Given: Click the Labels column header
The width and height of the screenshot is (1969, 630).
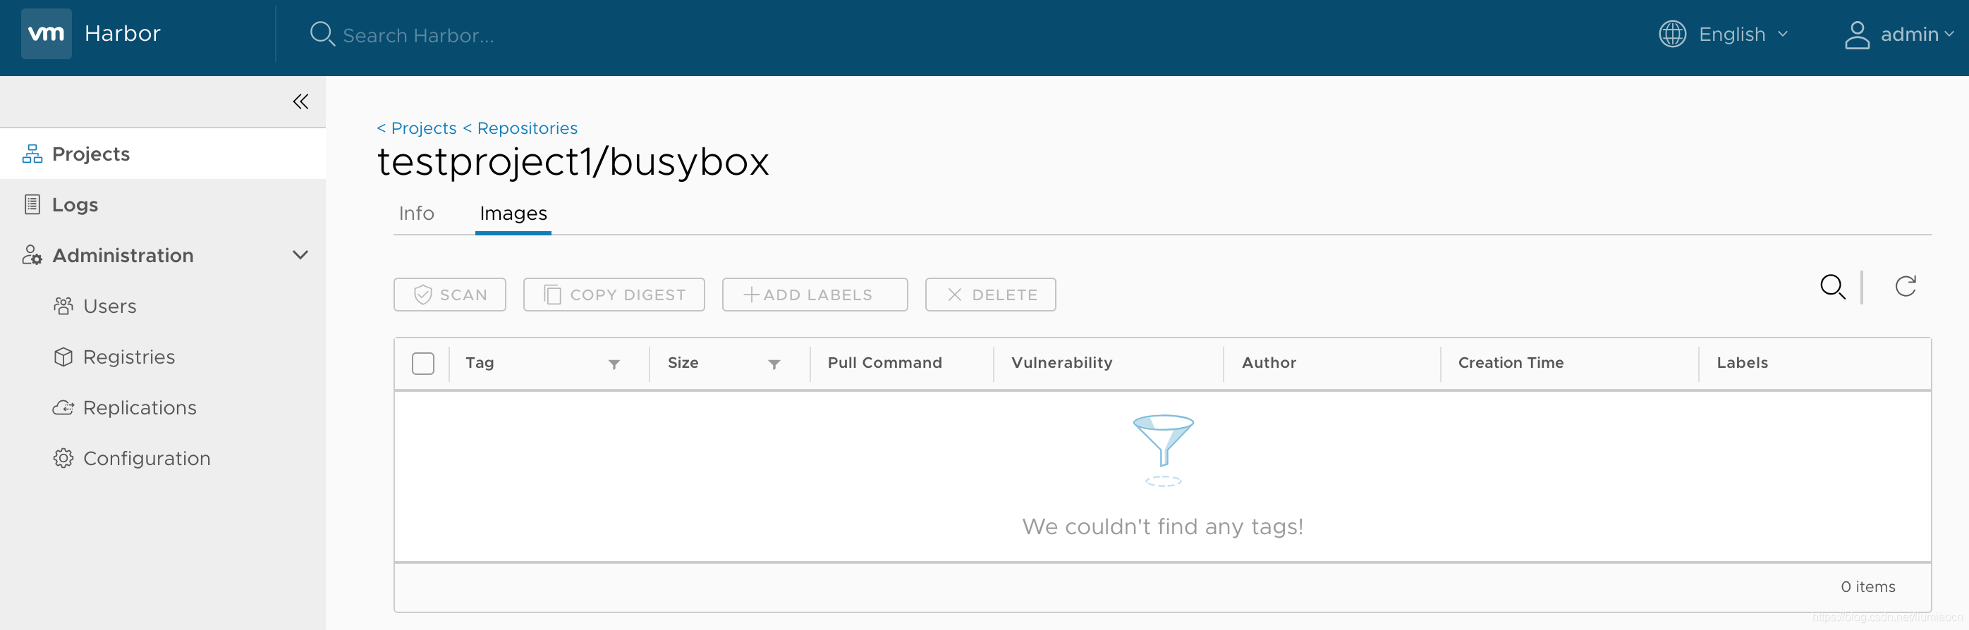Looking at the screenshot, I should [x=1742, y=364].
